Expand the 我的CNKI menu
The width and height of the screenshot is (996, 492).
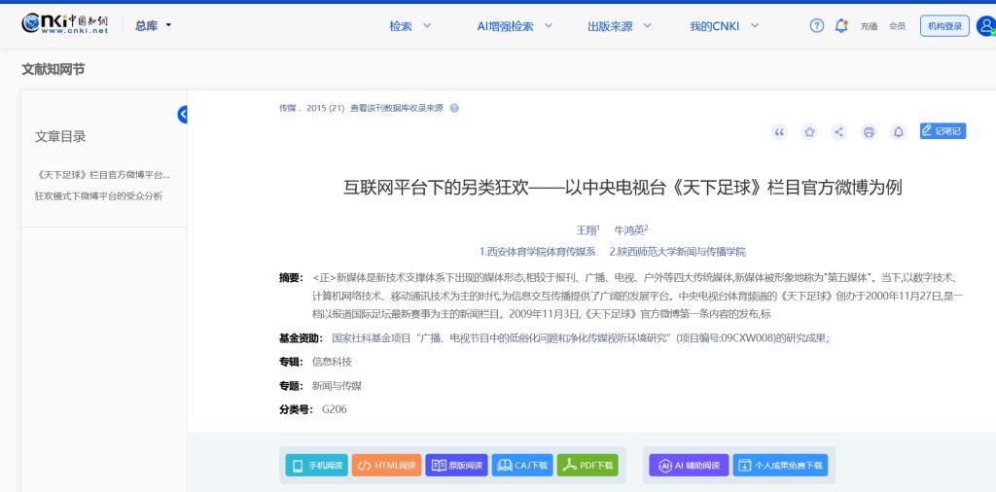[724, 26]
